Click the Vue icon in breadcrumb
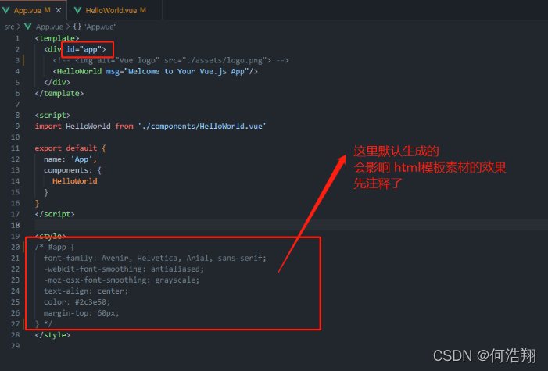Image resolution: width=548 pixels, height=371 pixels. point(28,27)
